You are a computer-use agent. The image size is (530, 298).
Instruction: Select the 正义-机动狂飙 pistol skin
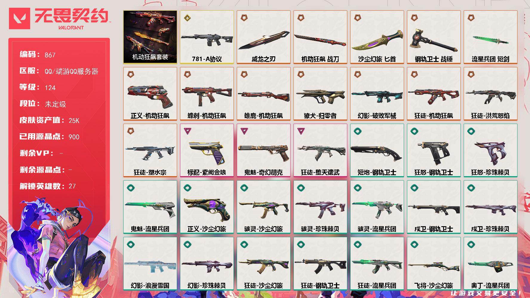click(150, 94)
